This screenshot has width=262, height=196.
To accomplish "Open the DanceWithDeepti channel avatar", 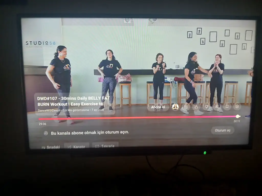I will pos(175,107).
